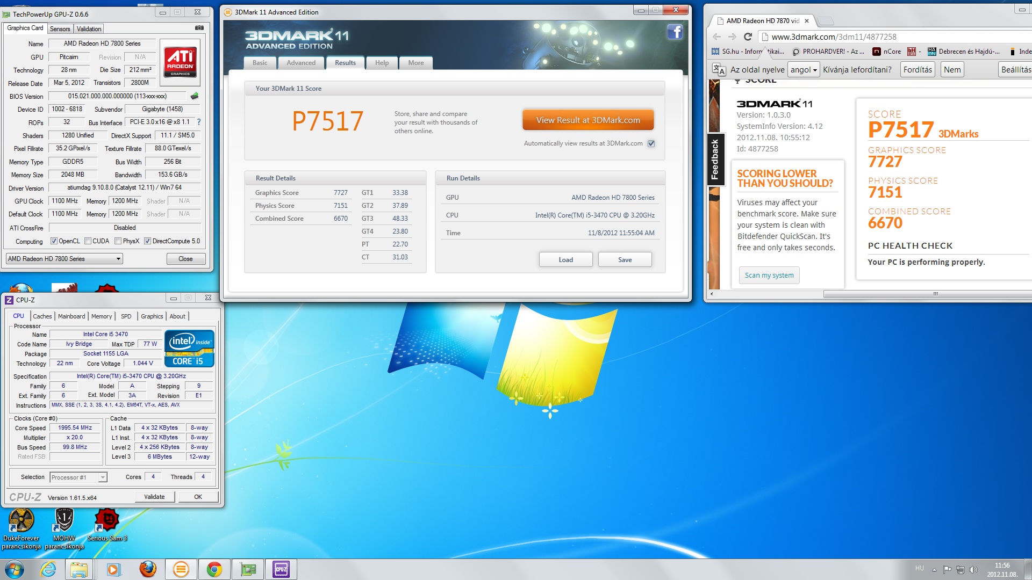Image resolution: width=1032 pixels, height=580 pixels.
Task: Click the Save button in Run Details
Action: (625, 259)
